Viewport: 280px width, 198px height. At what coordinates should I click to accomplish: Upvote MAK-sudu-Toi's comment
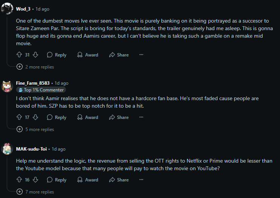click(x=19, y=180)
